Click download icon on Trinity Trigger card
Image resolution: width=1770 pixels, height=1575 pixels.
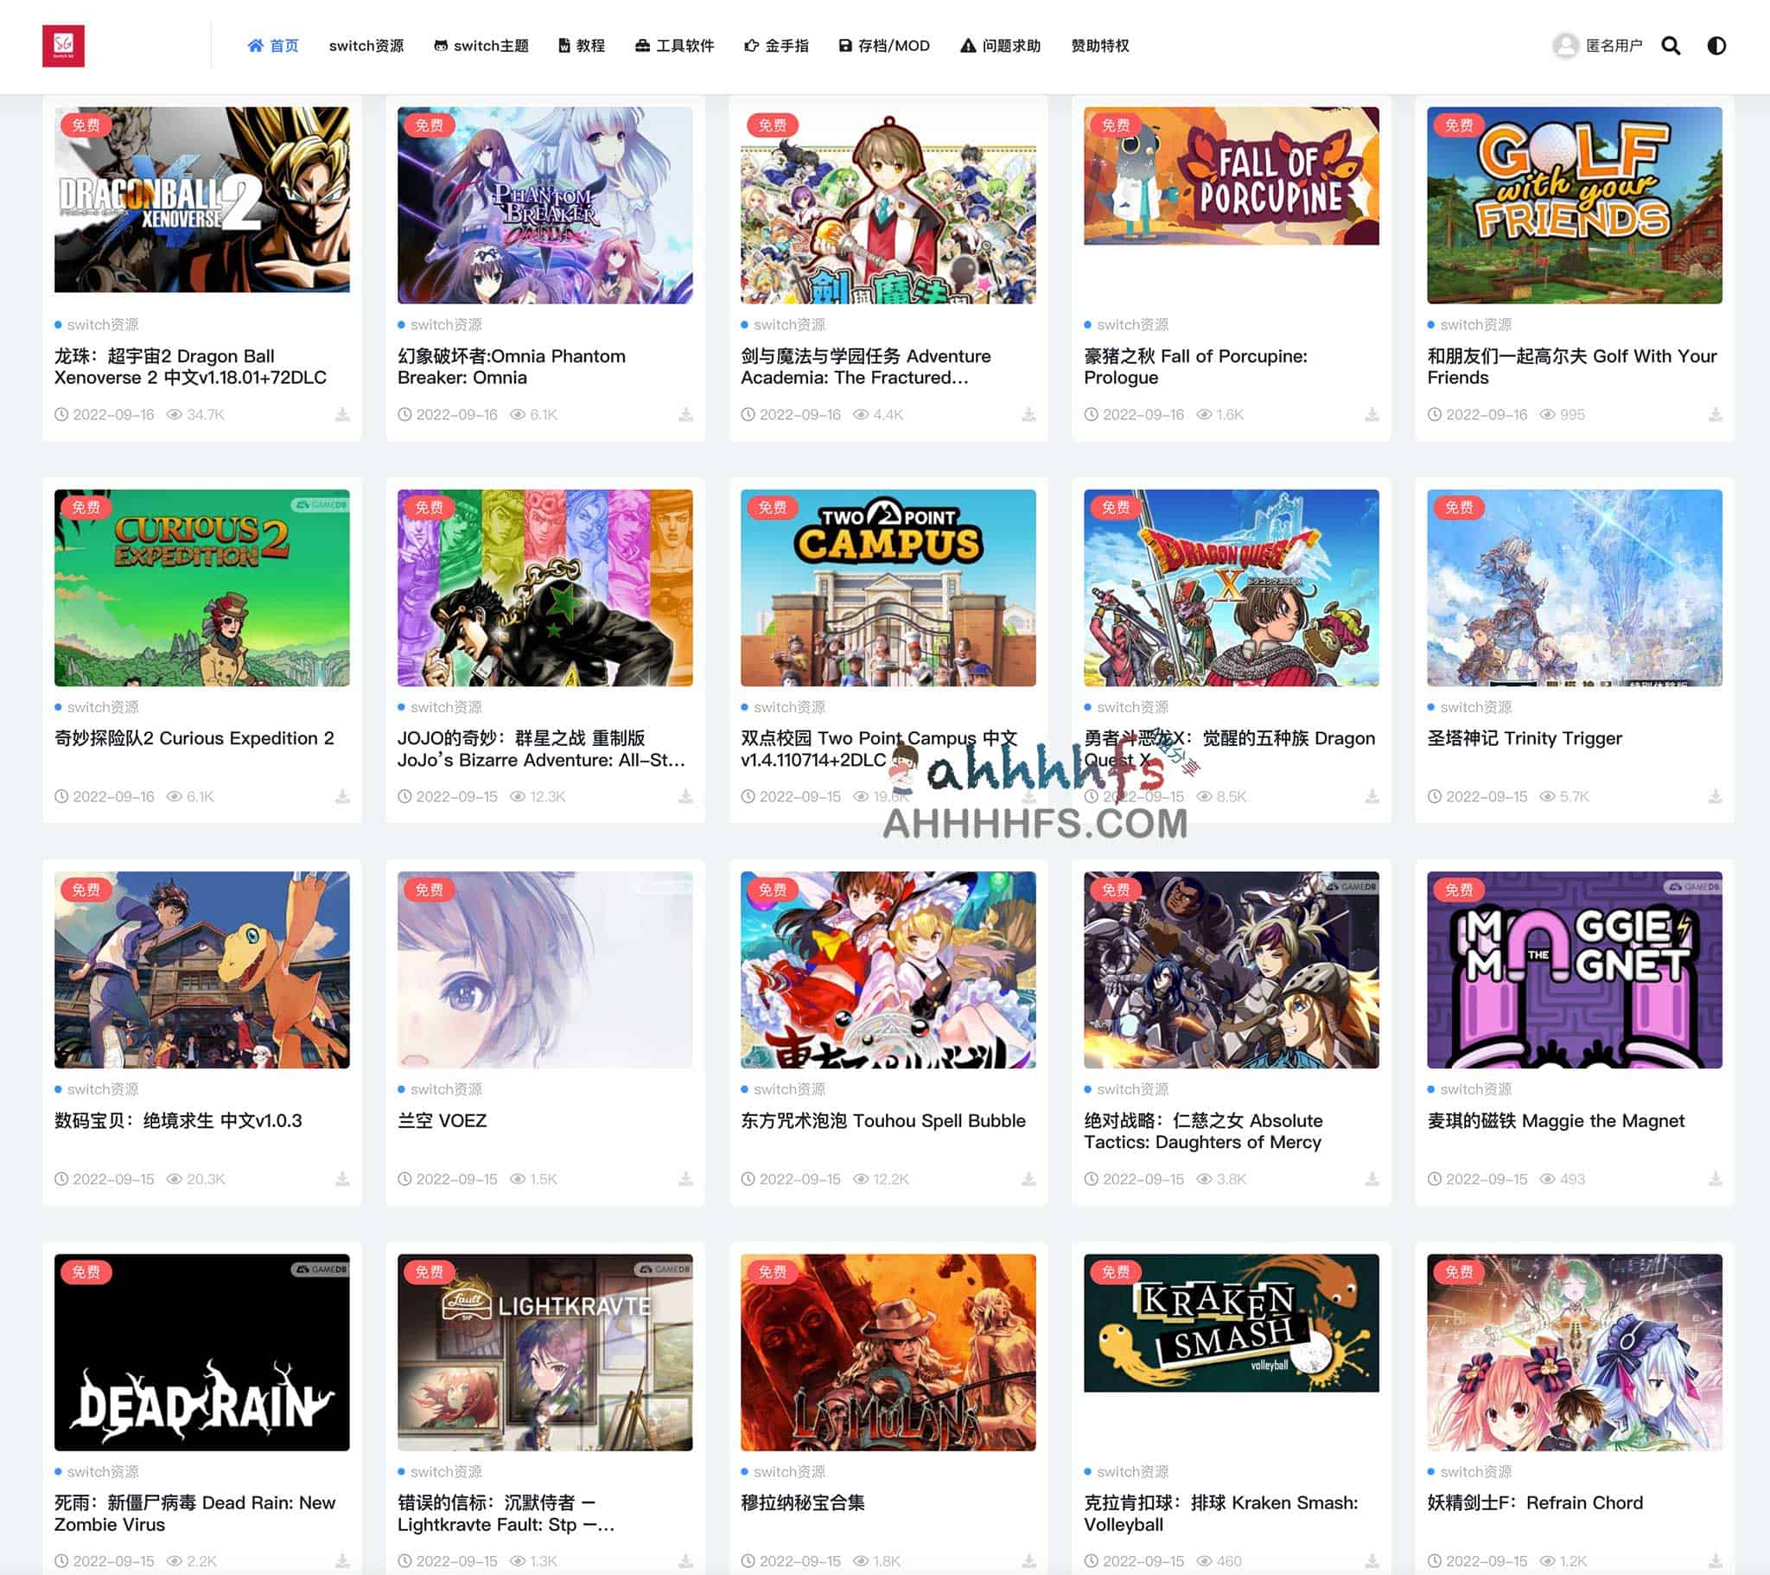point(1715,796)
